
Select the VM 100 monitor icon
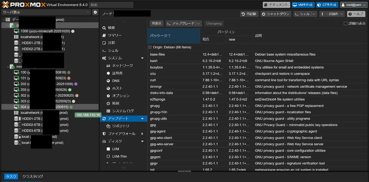tap(17, 72)
